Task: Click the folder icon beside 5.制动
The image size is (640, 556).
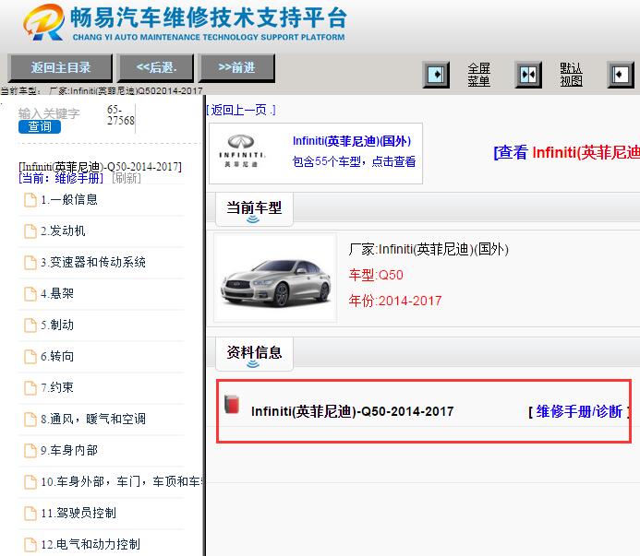Action: (x=30, y=325)
